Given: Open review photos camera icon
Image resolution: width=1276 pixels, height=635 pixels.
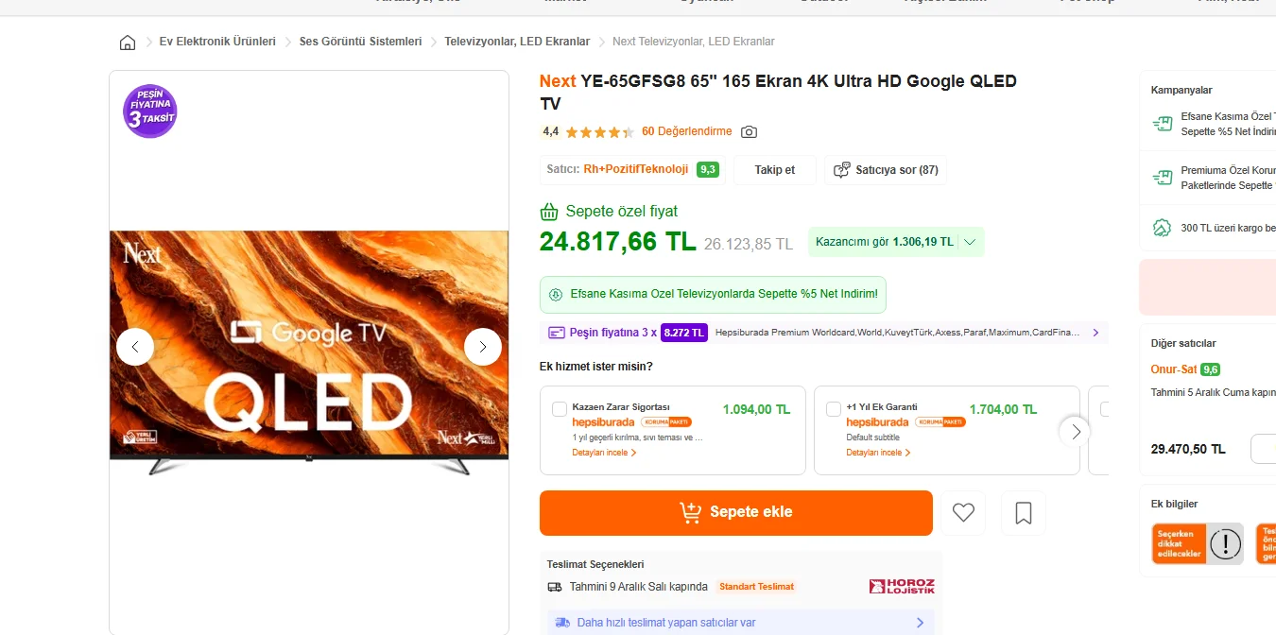Looking at the screenshot, I should coord(749,132).
